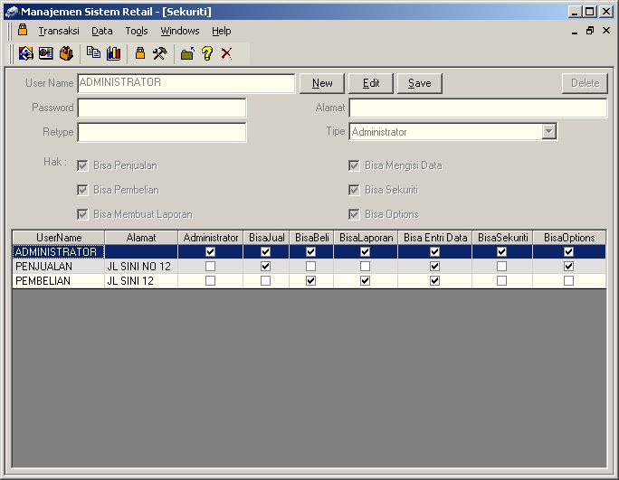Click the copy documents toolbar icon

click(x=93, y=53)
